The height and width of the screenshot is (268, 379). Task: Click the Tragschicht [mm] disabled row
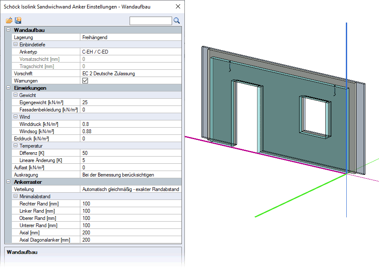pos(97,66)
